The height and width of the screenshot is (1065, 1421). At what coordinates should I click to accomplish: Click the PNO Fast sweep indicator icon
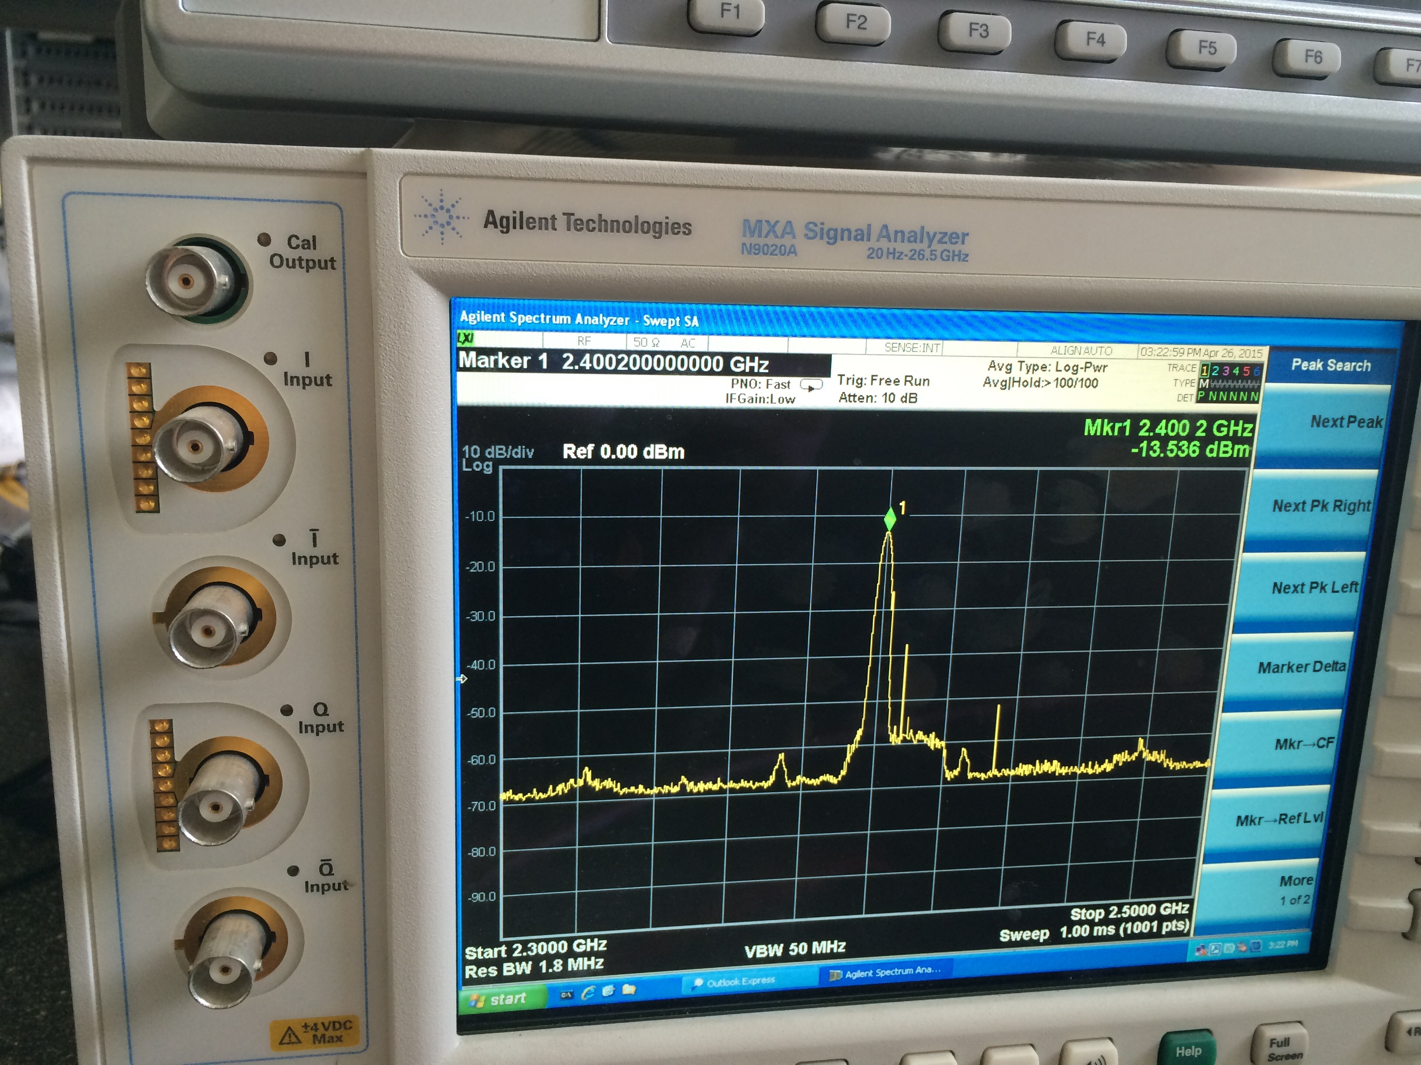pyautogui.click(x=811, y=385)
